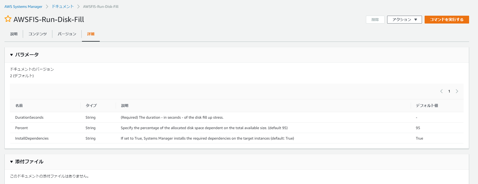Image resolution: width=478 pixels, height=184 pixels.
Task: Open the アクション dropdown menu
Action: click(404, 20)
